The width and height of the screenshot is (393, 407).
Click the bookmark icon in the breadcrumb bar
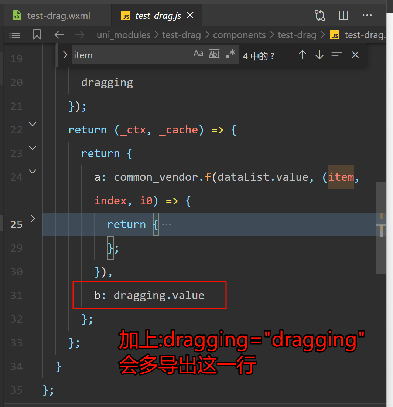(37, 35)
